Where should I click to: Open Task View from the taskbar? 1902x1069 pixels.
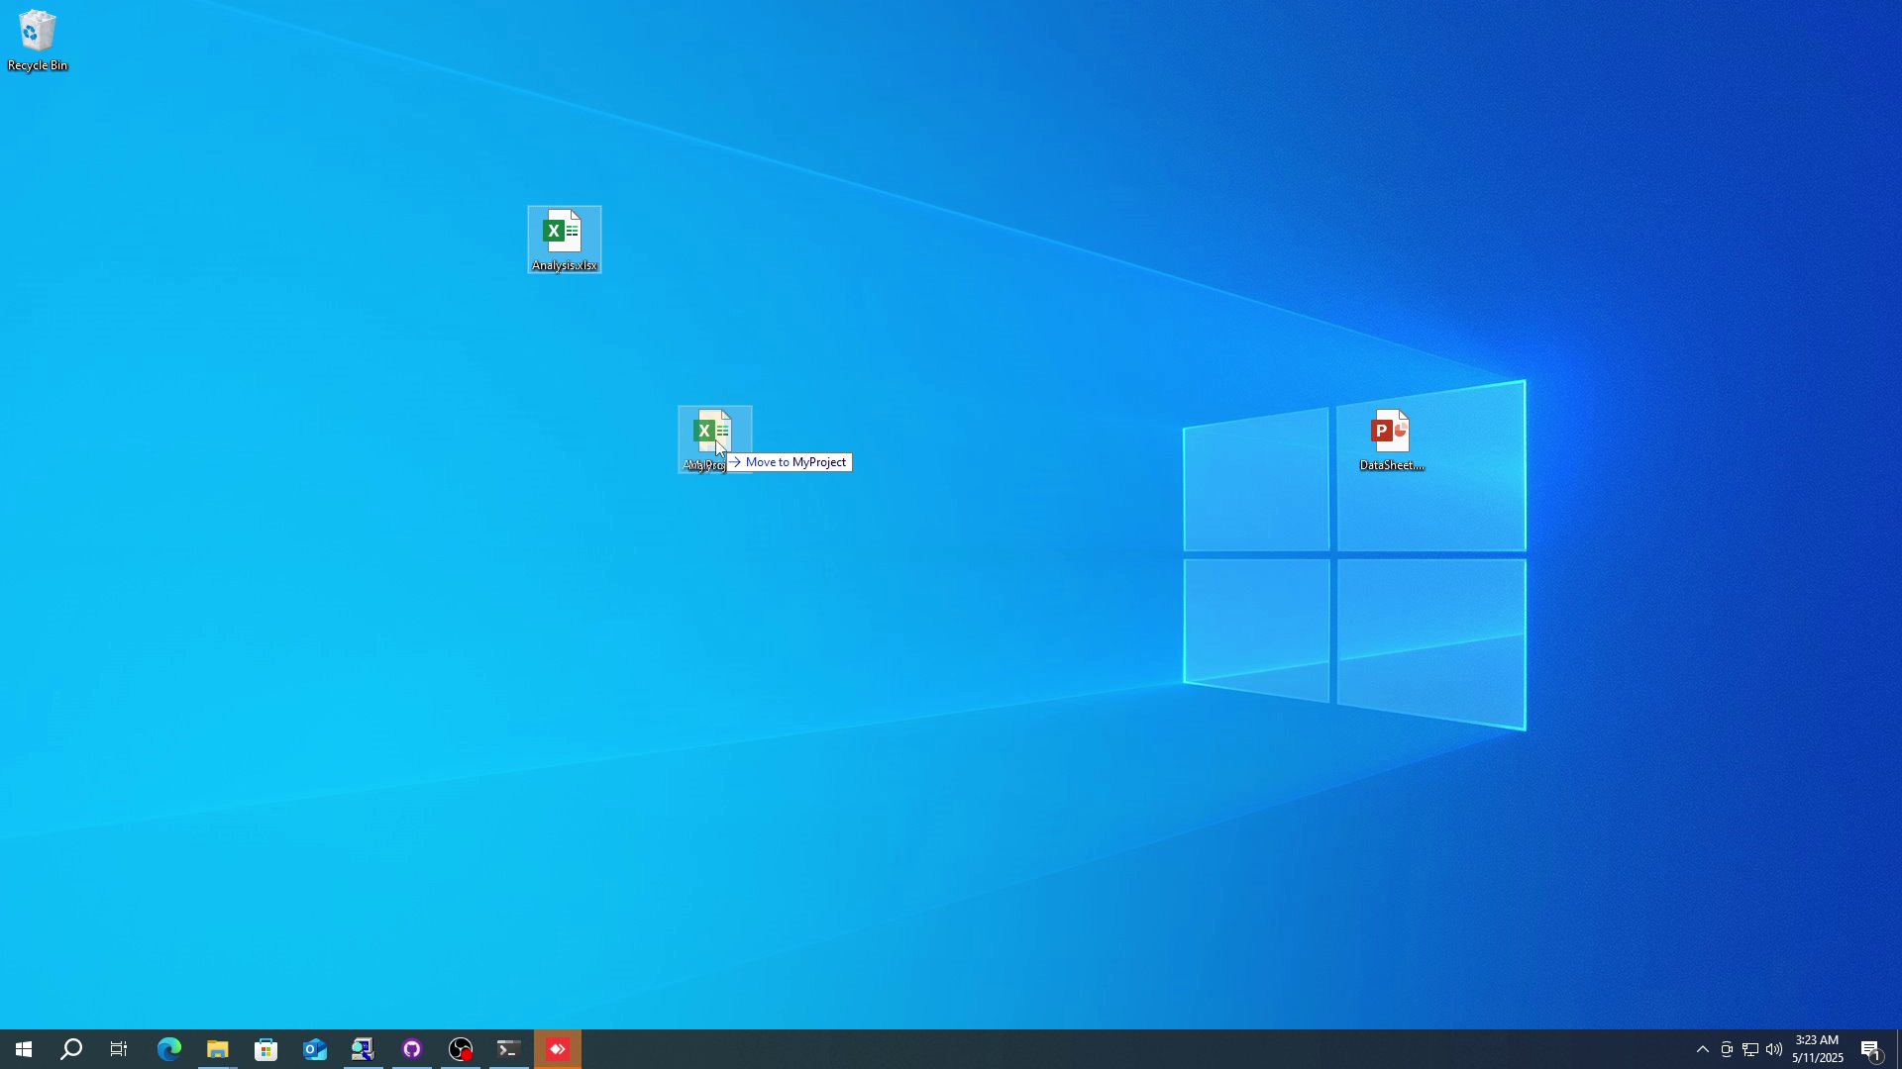[119, 1049]
